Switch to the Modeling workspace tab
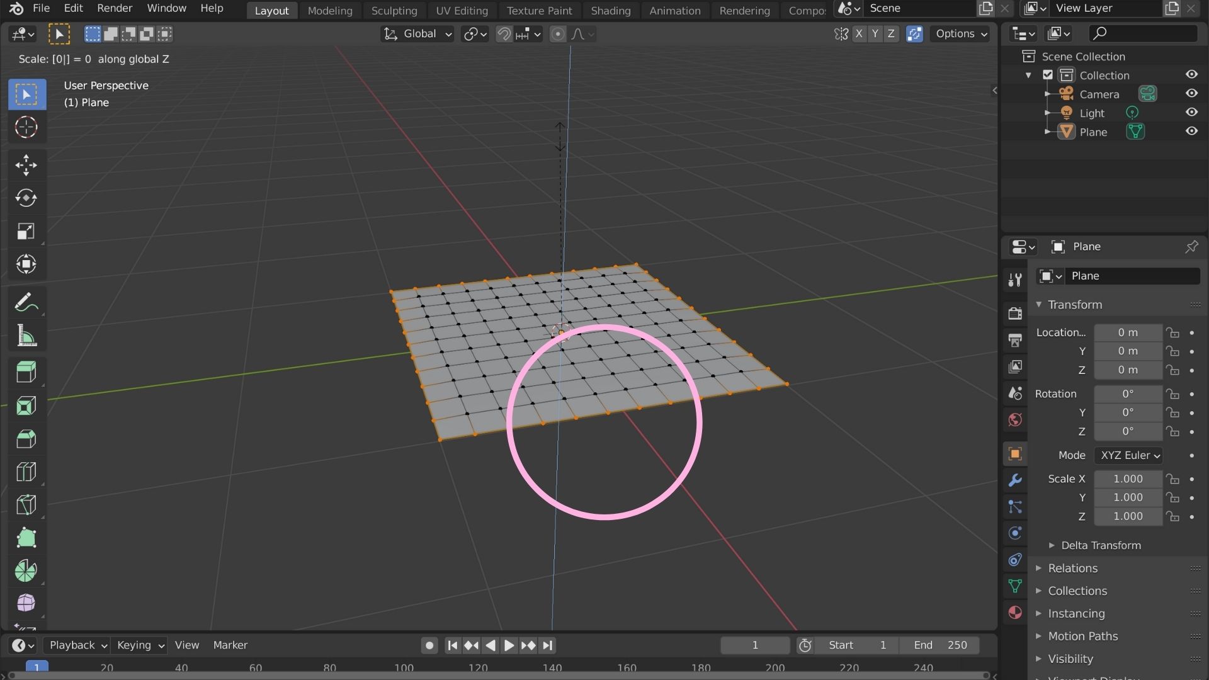1209x680 pixels. click(x=329, y=11)
